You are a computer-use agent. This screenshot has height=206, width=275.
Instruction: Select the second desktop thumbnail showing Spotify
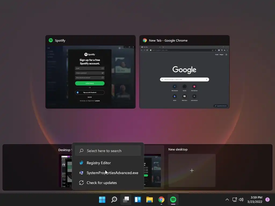[x=153, y=170]
